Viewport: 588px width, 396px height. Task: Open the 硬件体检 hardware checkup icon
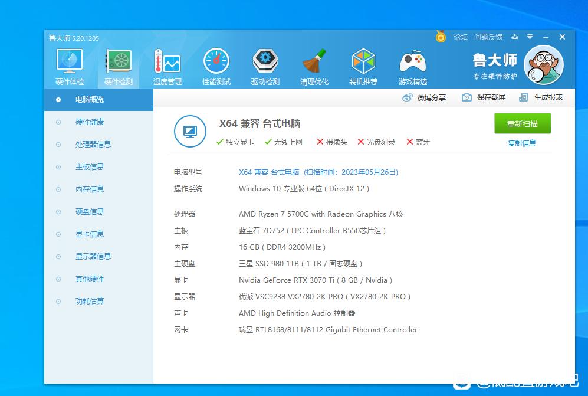[x=70, y=67]
